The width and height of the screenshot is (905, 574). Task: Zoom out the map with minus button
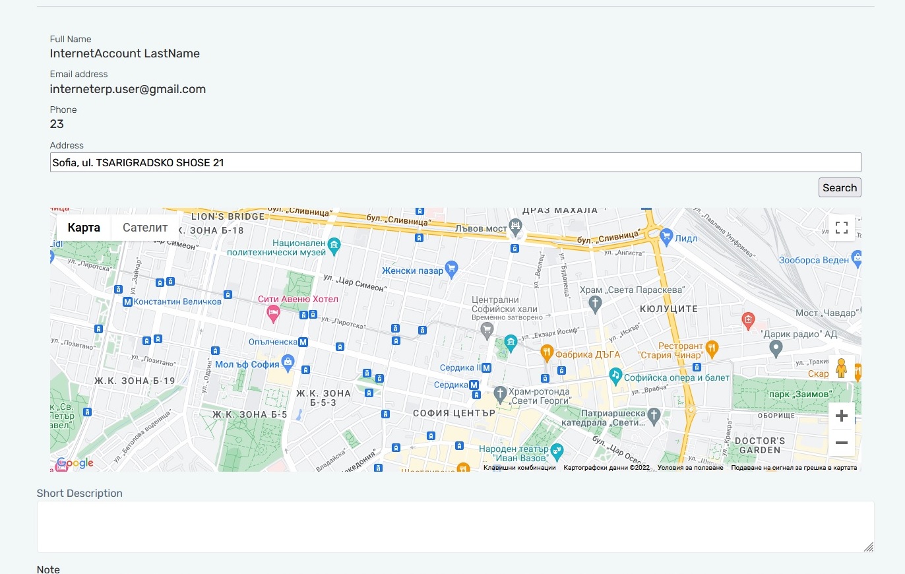pos(842,443)
